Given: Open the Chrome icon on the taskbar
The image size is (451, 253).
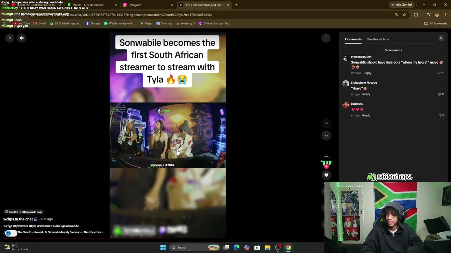Looking at the screenshot, I should pos(288,247).
